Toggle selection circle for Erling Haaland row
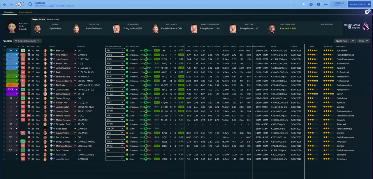The width and height of the screenshot is (373, 179). point(4,94)
